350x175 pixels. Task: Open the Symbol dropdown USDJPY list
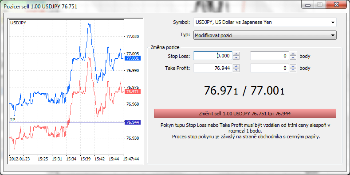coord(265,22)
